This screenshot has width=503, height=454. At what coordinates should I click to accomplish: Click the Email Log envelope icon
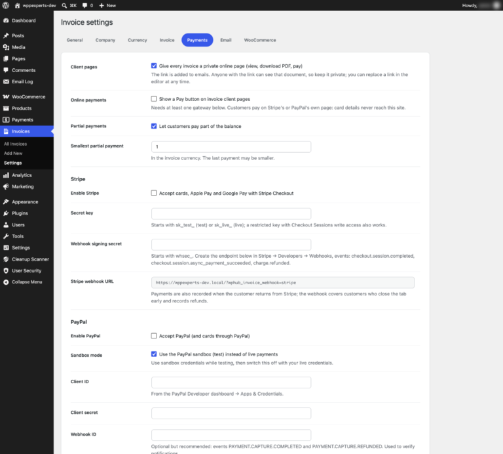[6, 81]
